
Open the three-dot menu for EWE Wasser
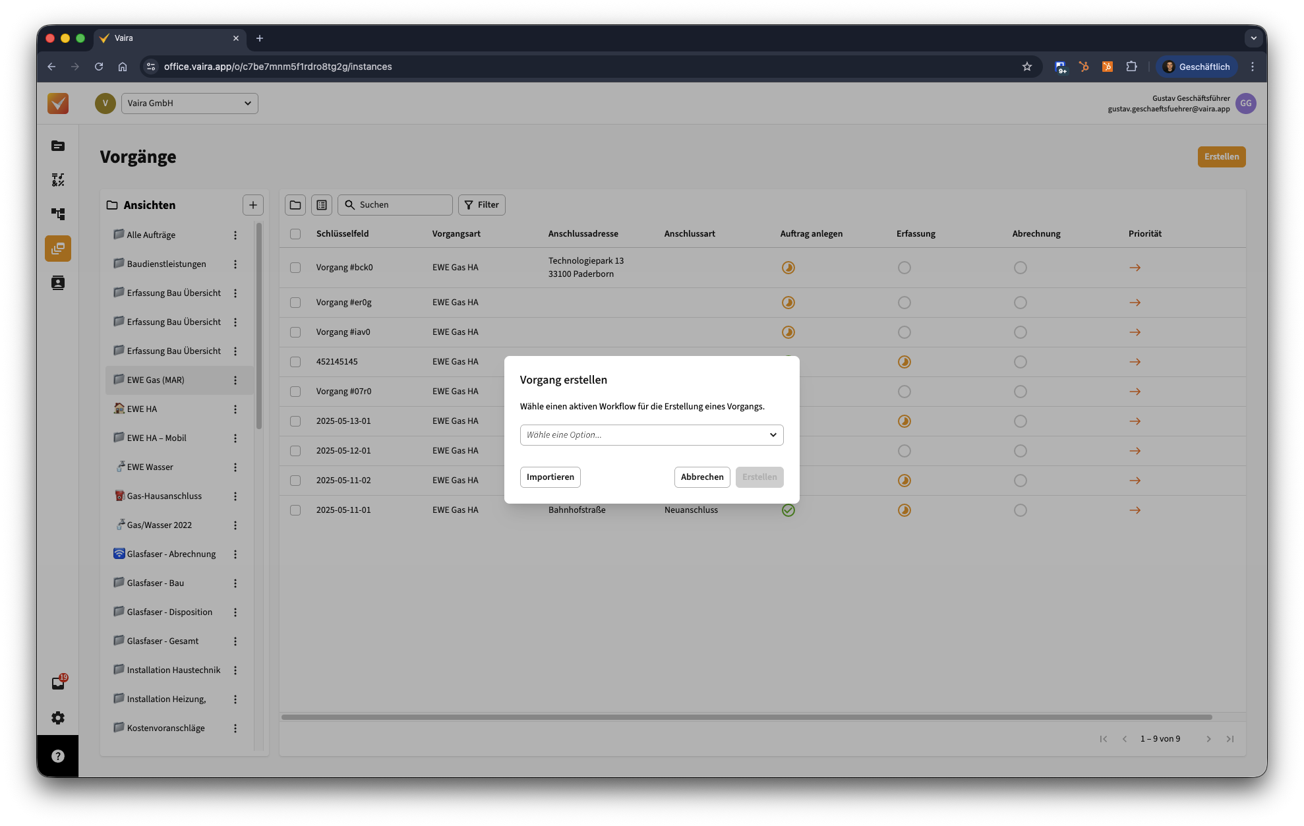coord(235,467)
